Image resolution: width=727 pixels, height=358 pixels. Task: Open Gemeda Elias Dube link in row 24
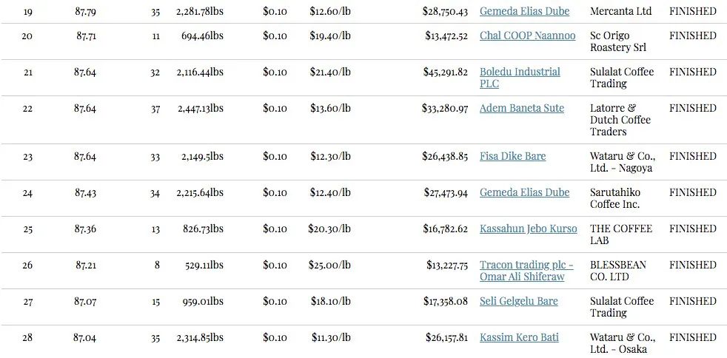tap(524, 192)
